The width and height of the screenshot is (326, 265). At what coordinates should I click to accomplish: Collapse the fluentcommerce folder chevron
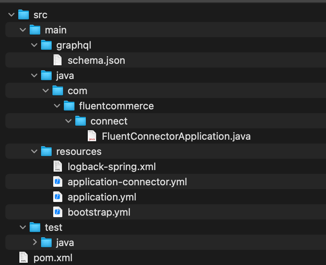[x=57, y=106]
